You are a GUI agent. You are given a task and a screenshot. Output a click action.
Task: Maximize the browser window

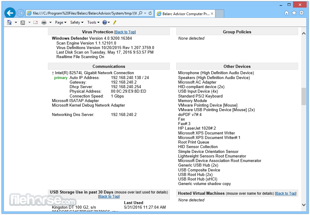289,5
